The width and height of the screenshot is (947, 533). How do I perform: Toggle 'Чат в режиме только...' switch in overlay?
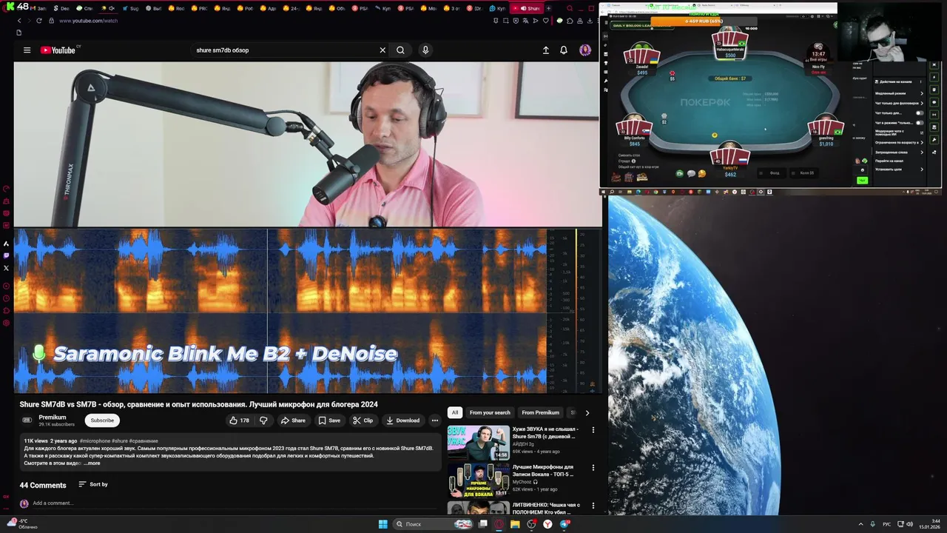(920, 123)
